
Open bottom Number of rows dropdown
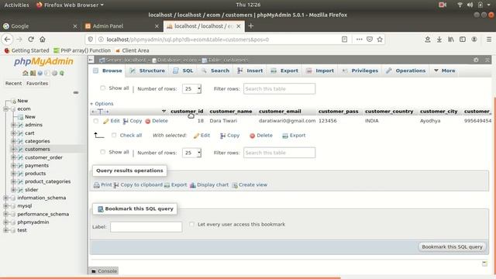click(191, 153)
